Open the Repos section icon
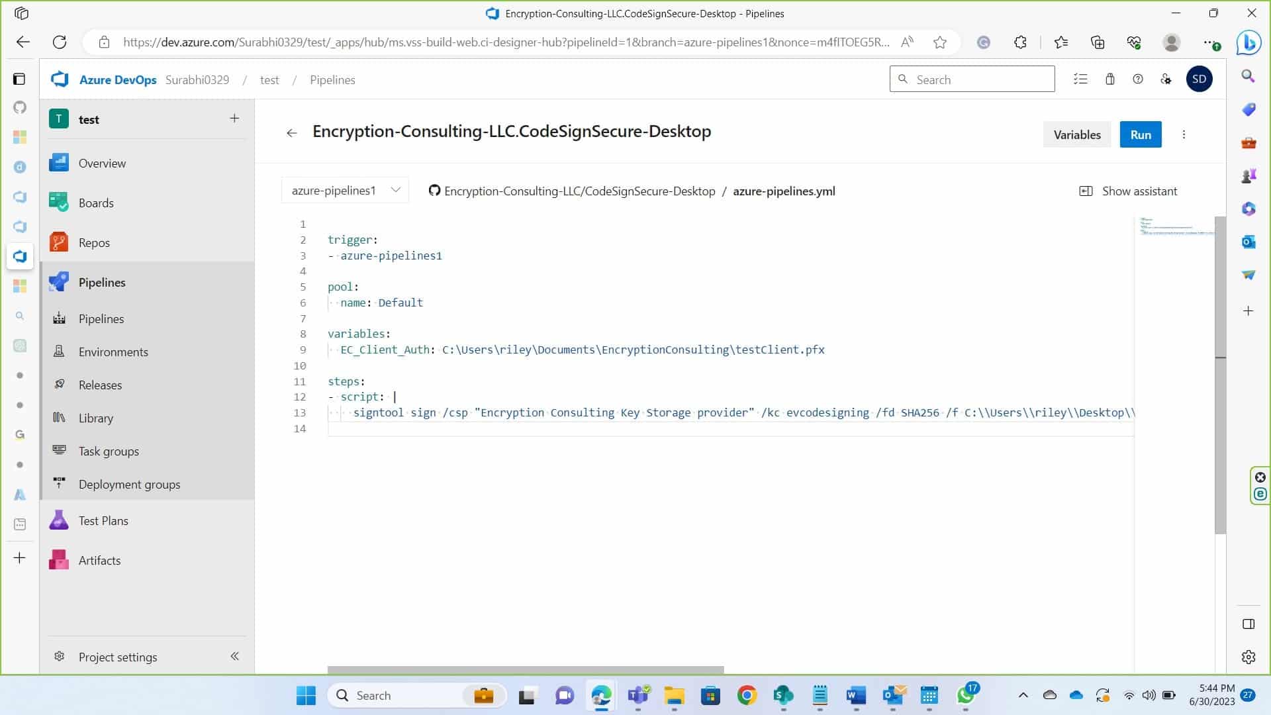The height and width of the screenshot is (715, 1271). 59,242
